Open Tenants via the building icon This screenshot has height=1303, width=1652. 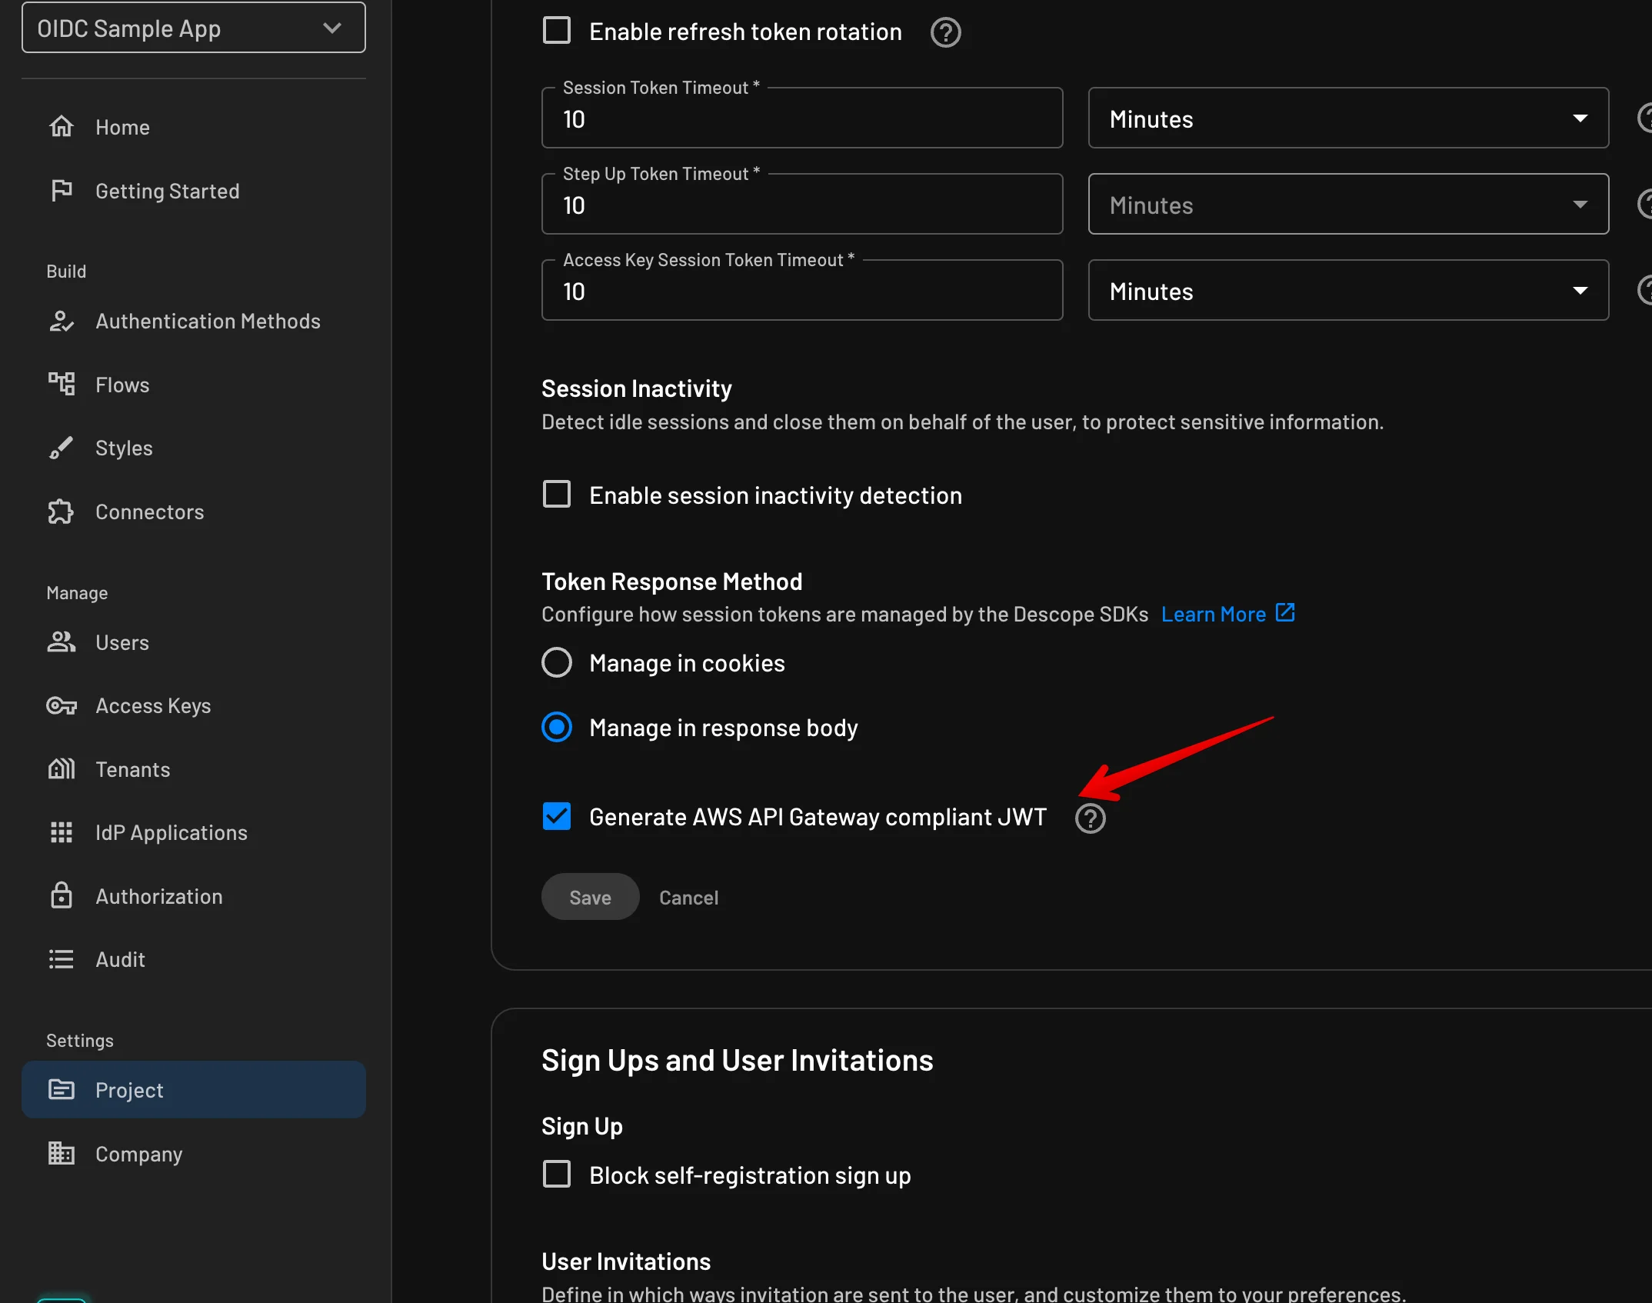(x=62, y=768)
